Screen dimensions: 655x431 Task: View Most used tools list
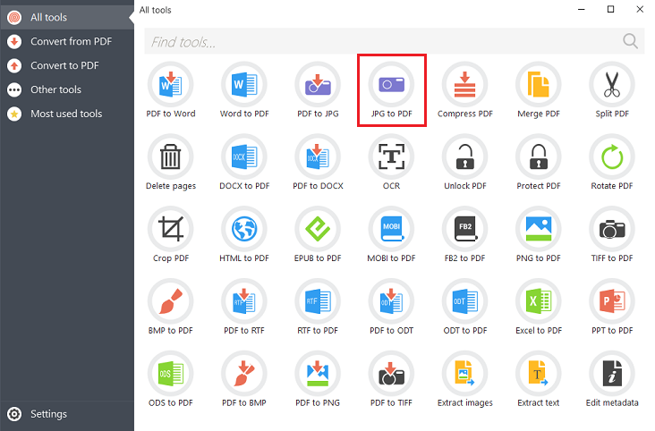67,114
